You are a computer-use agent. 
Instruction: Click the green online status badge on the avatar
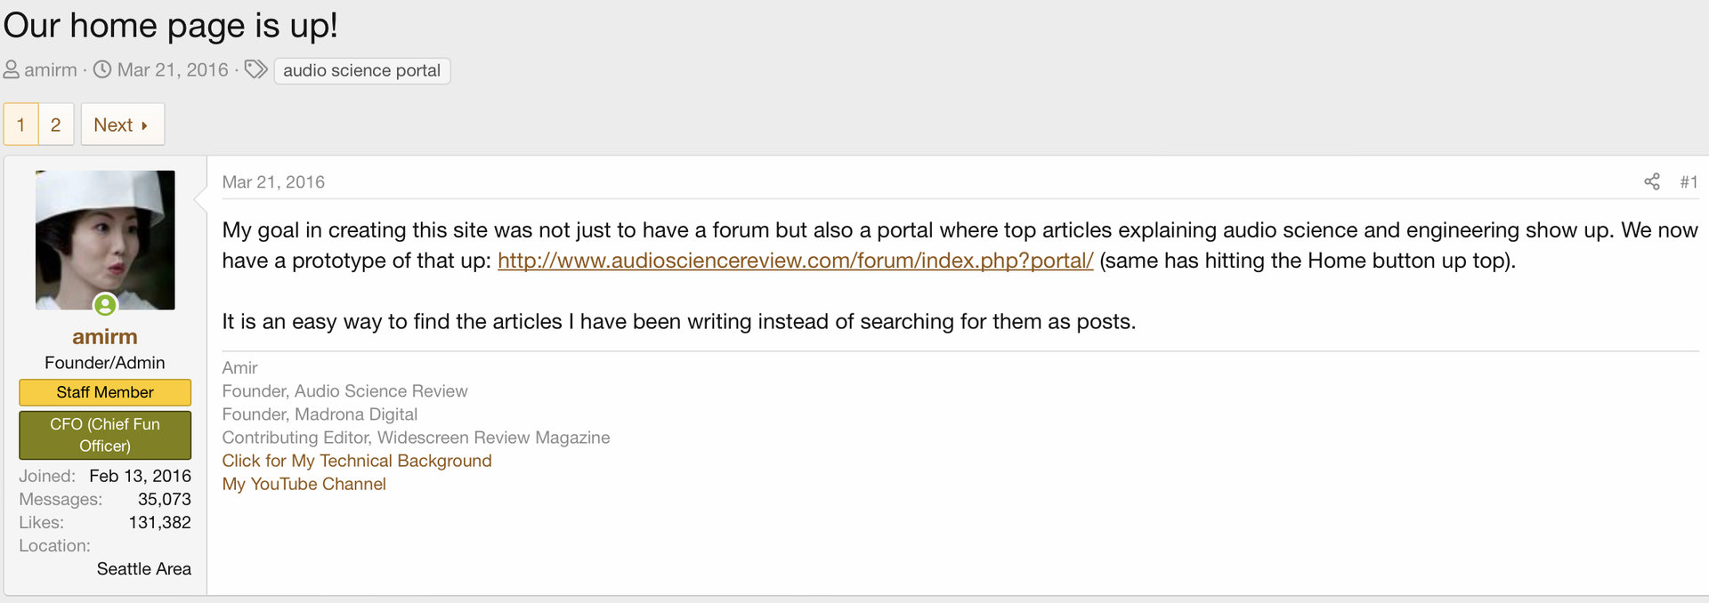click(x=105, y=305)
